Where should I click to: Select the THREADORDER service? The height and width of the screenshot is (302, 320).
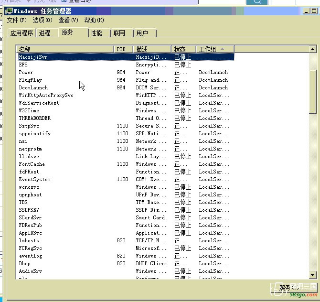pos(35,118)
